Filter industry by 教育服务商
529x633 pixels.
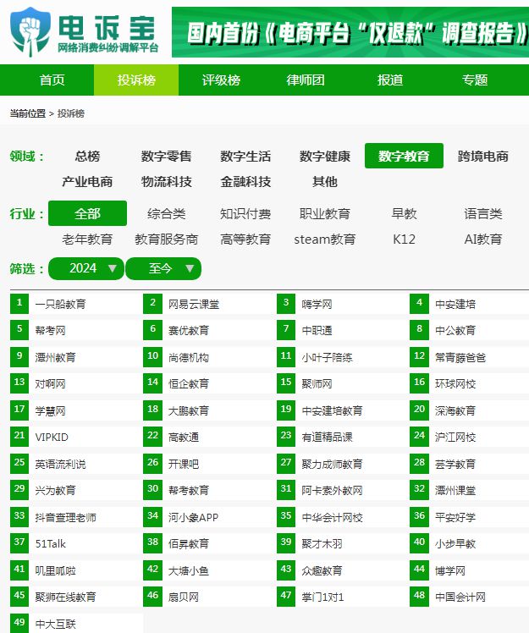(167, 239)
